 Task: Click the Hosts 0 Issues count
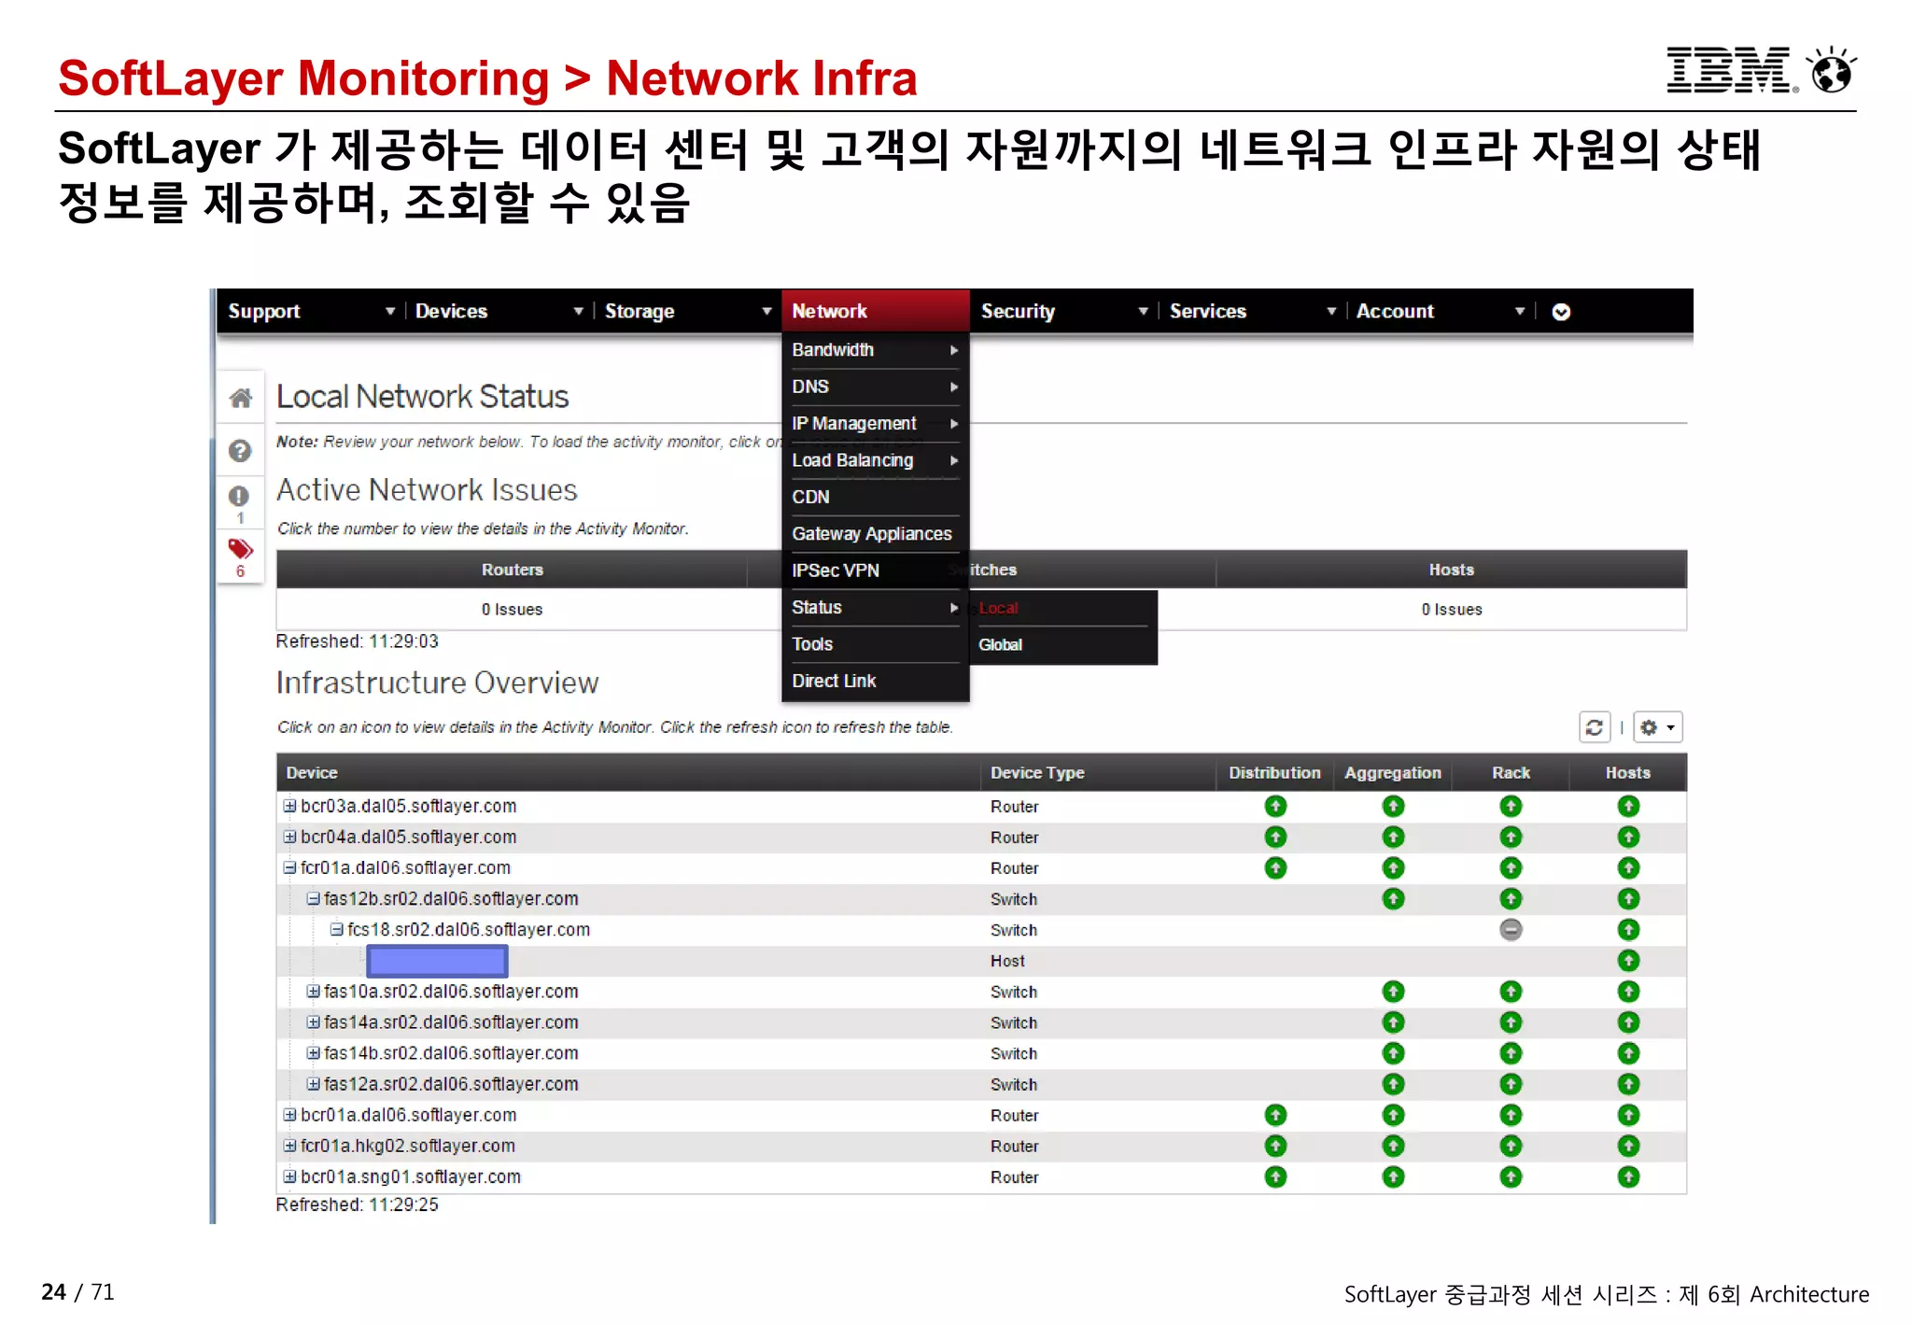point(1452,610)
